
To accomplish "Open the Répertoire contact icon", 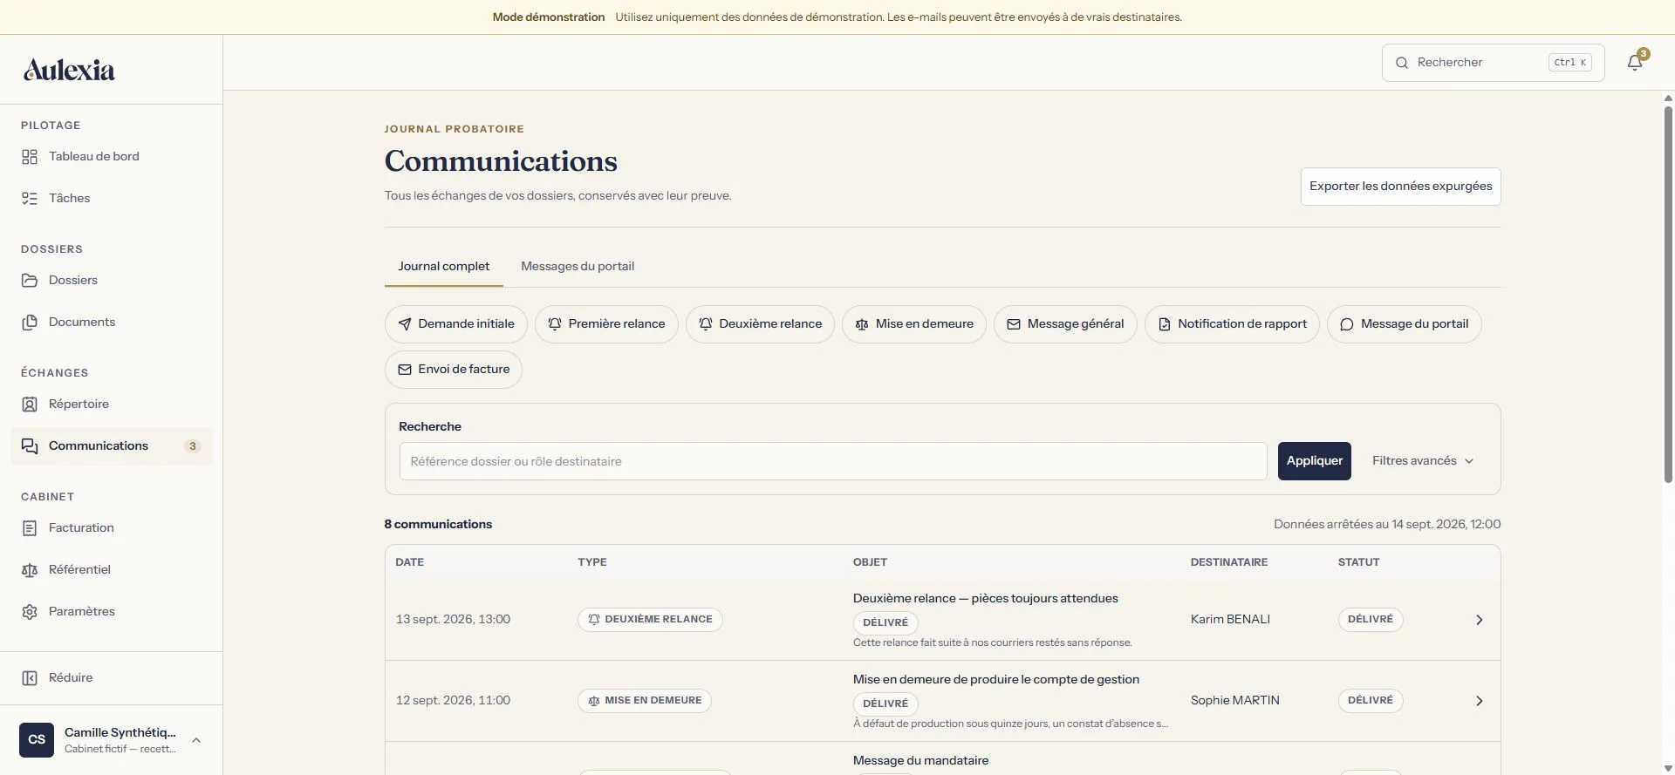I will coord(30,404).
